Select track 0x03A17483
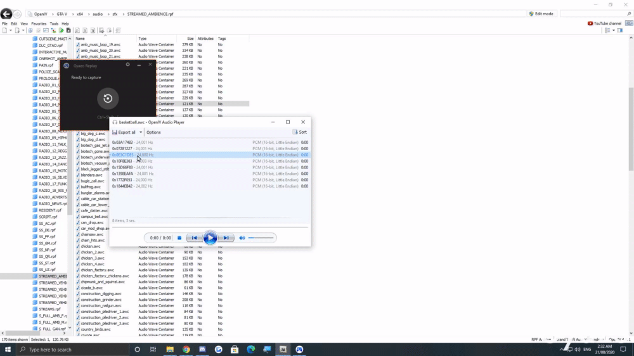Screen dimensions: 634x356 click(210, 143)
